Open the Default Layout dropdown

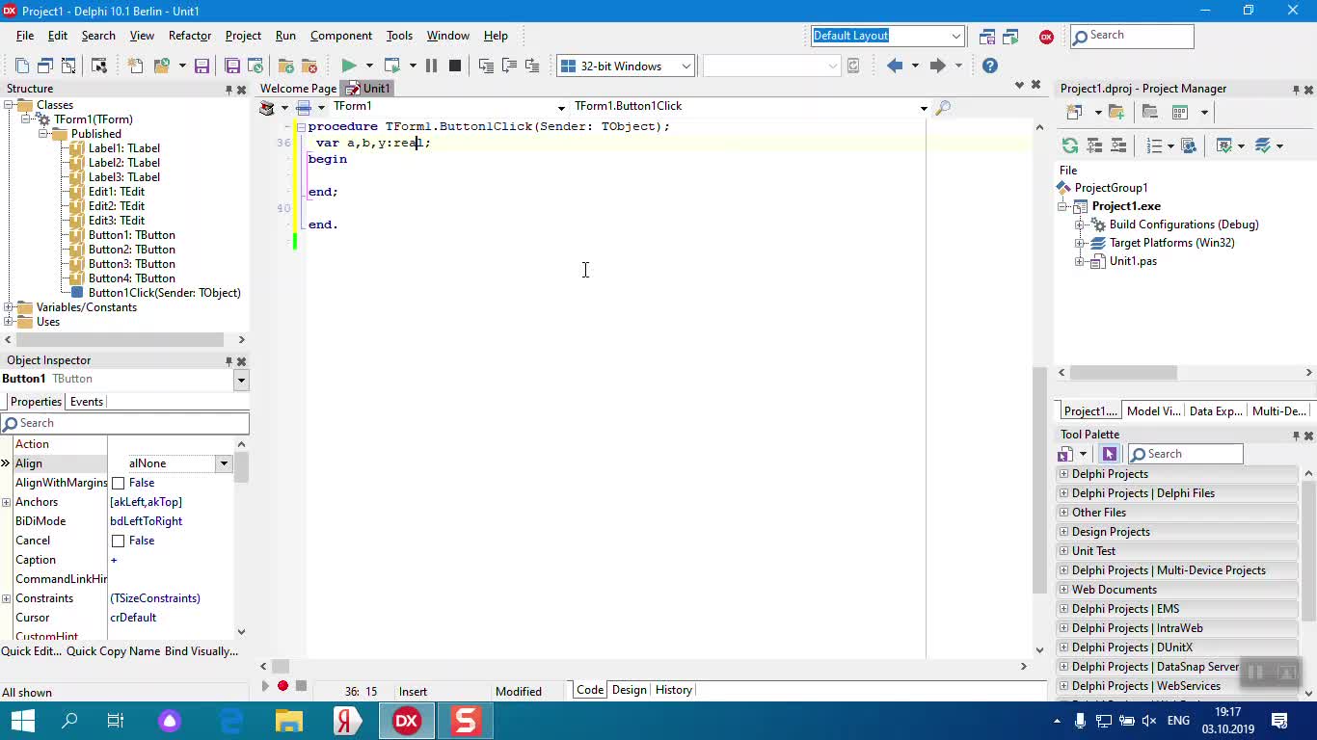coord(955,36)
